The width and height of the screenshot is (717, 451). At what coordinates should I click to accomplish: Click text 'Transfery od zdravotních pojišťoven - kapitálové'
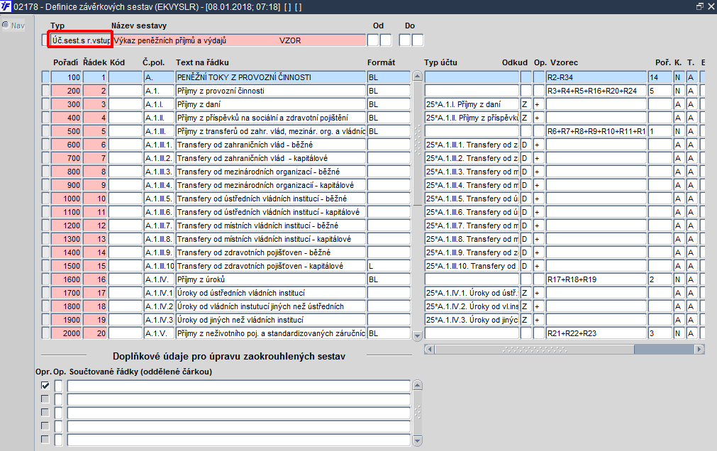[x=260, y=266]
